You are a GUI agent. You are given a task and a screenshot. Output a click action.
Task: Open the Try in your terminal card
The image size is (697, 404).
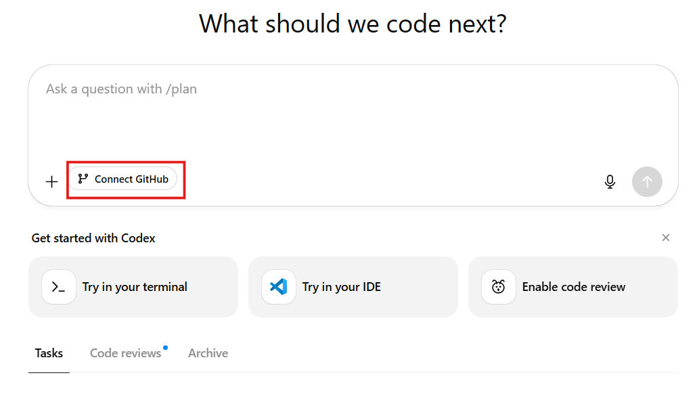pyautogui.click(x=133, y=287)
